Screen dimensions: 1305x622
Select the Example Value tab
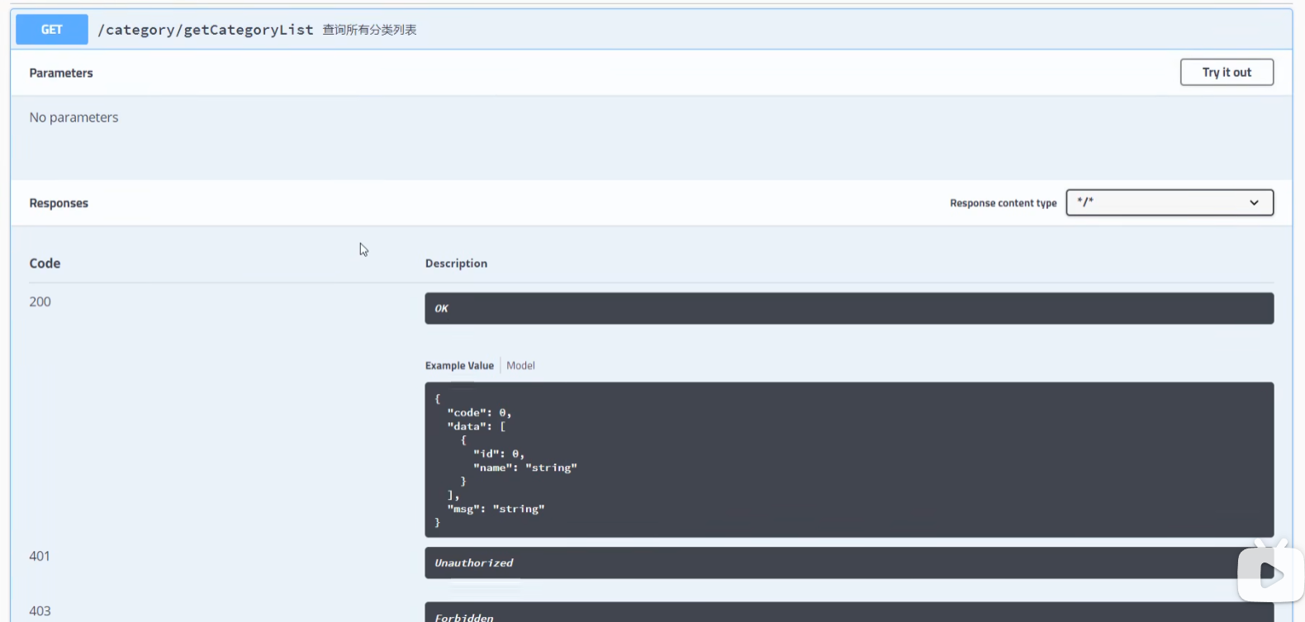point(459,366)
